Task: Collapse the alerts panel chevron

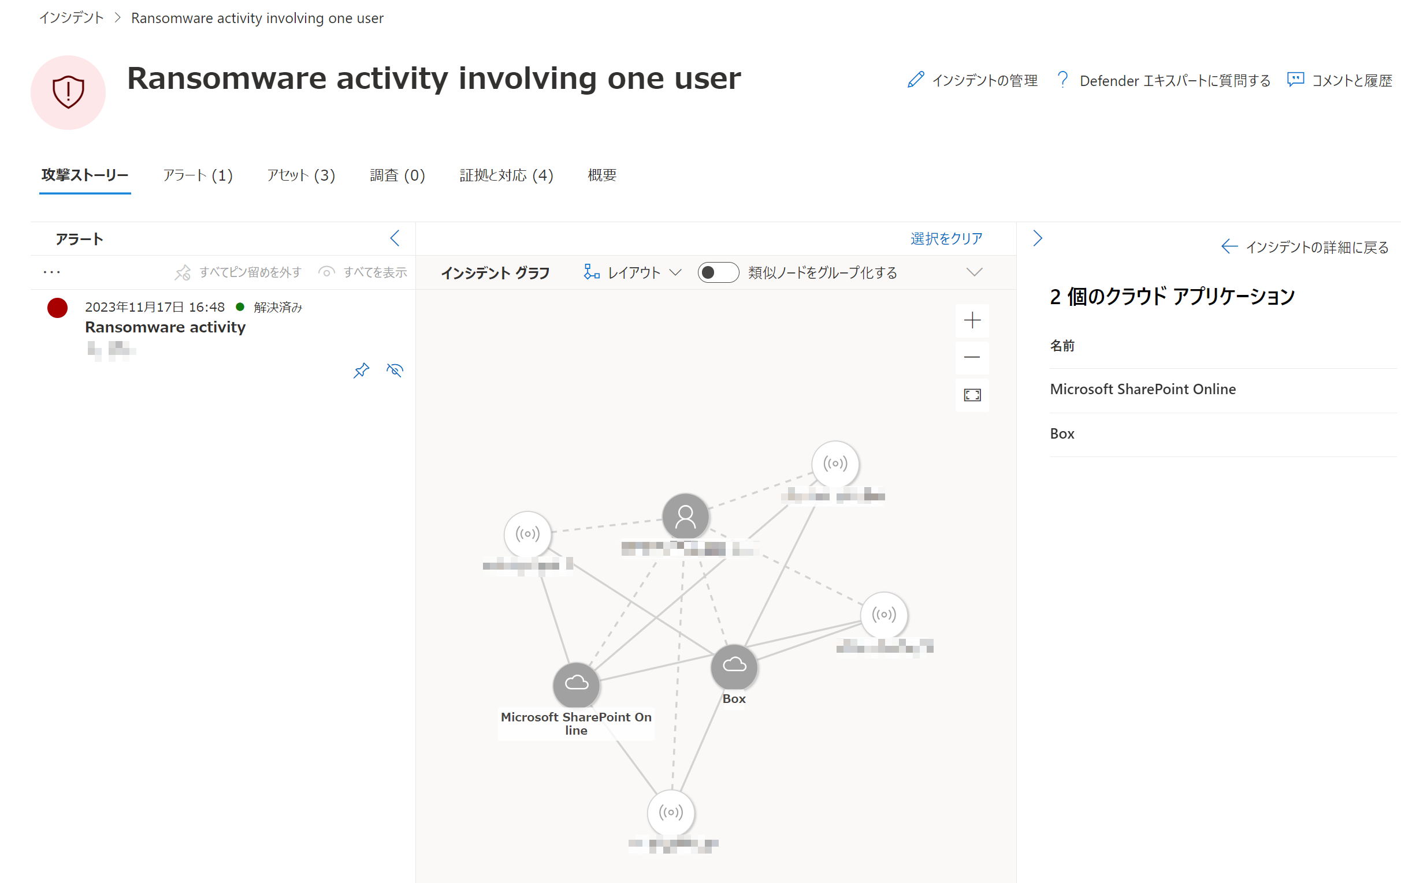Action: click(x=395, y=238)
